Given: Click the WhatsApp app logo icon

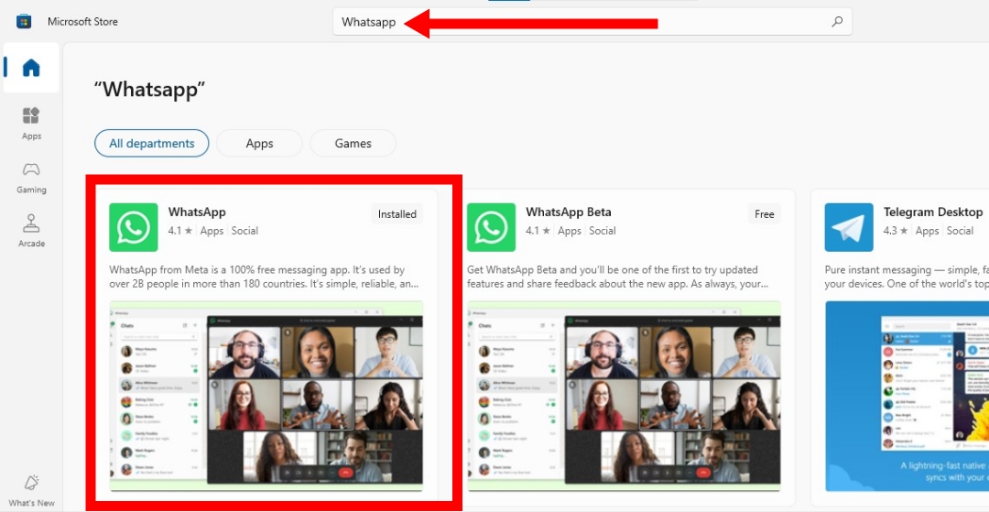Looking at the screenshot, I should [133, 227].
